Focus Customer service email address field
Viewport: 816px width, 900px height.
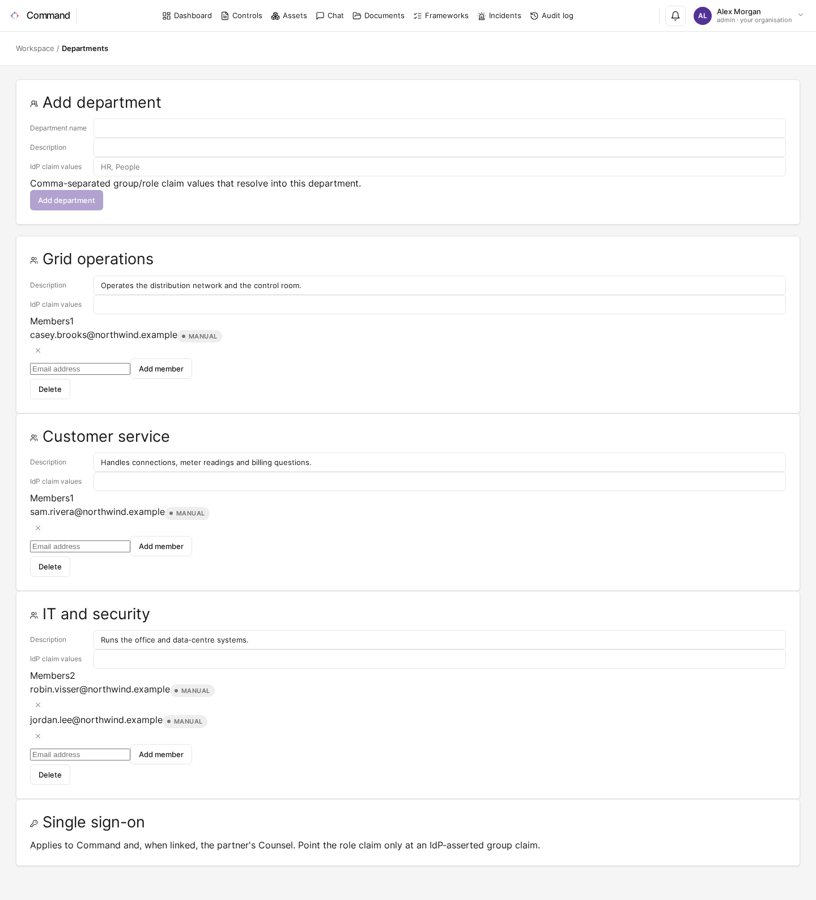[80, 546]
